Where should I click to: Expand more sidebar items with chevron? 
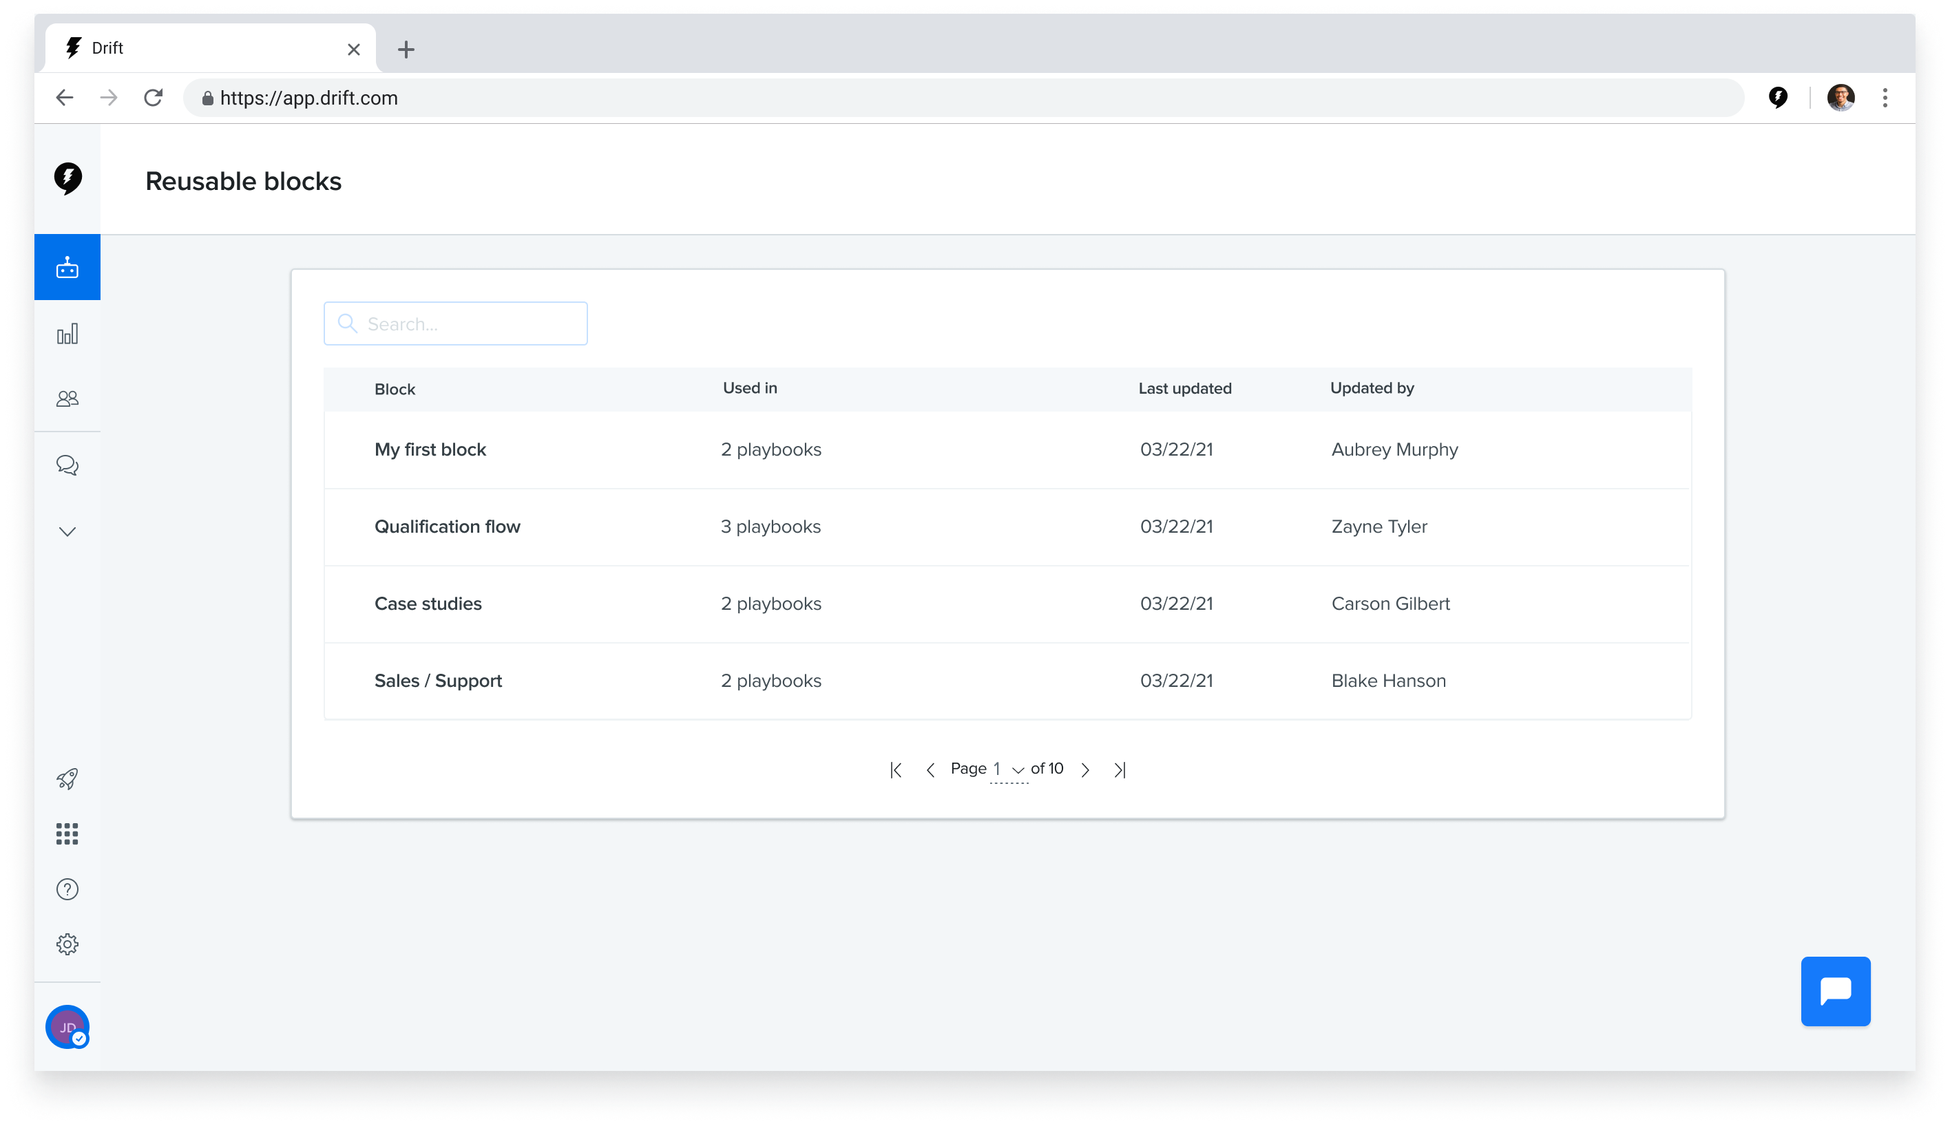(67, 531)
